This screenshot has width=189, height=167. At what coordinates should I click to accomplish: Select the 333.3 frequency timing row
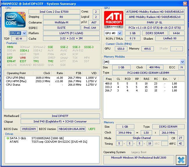144,87
